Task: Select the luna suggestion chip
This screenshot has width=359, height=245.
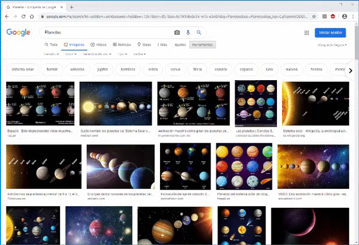Action: pyautogui.click(x=270, y=69)
